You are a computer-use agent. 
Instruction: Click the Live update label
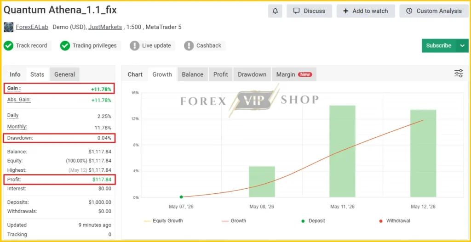[156, 45]
